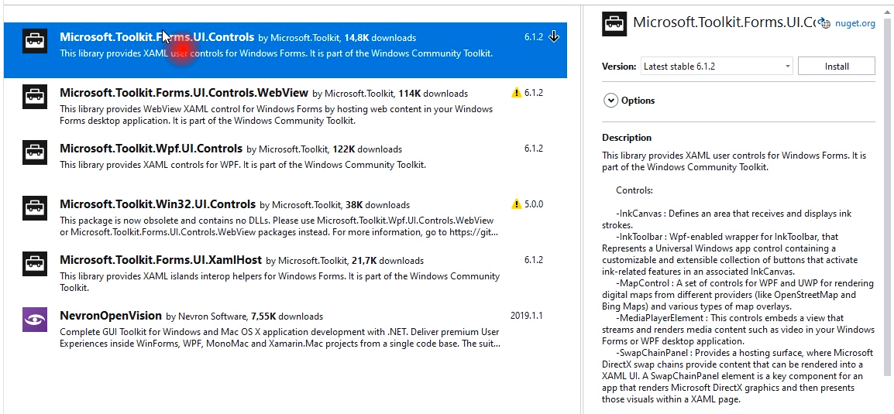Click the '38K downloads' text
894x414 pixels.
pos(377,205)
